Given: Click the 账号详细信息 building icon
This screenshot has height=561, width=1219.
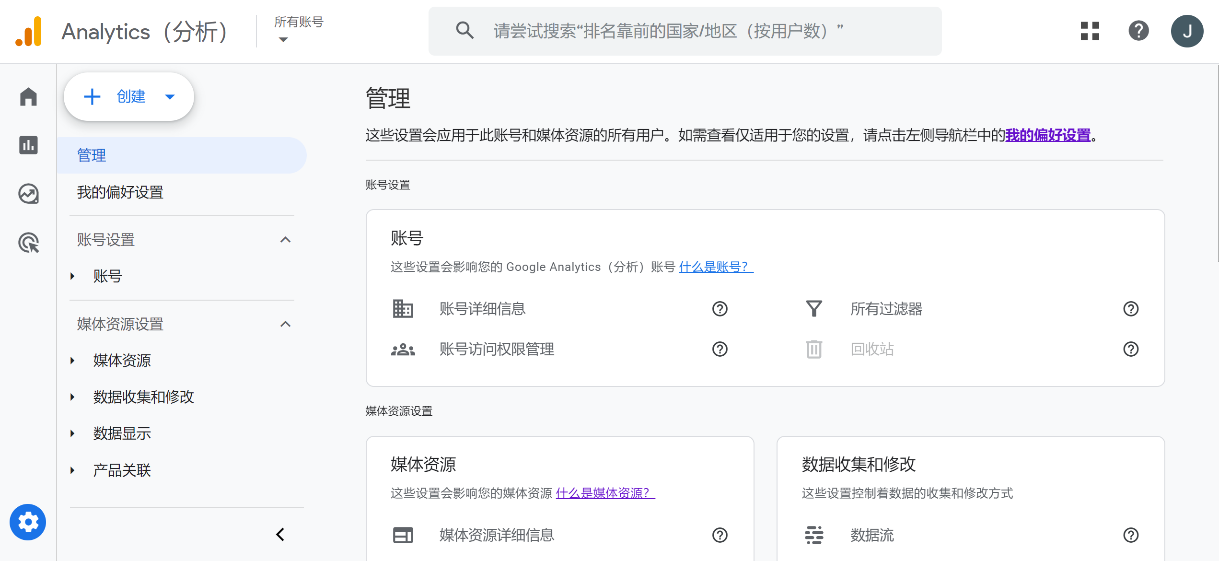Looking at the screenshot, I should [403, 309].
